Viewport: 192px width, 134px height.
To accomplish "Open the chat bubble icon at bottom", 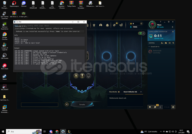I will 150,107.
